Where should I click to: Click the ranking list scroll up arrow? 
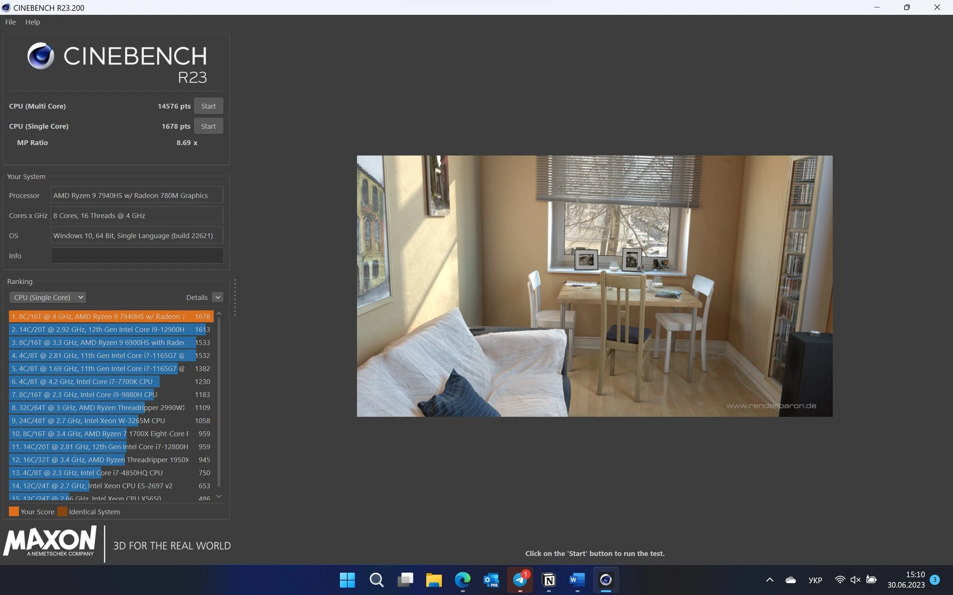click(x=219, y=314)
